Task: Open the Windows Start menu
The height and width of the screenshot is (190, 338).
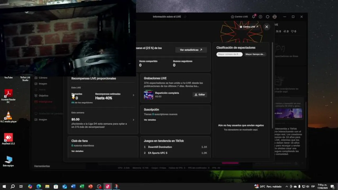Action: point(4,186)
